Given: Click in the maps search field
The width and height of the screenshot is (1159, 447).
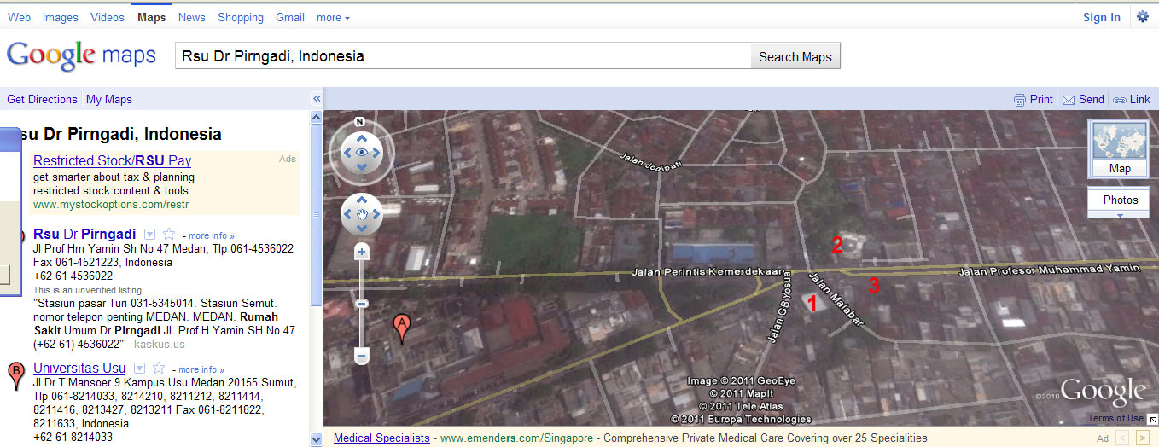Looking at the screenshot, I should point(463,56).
